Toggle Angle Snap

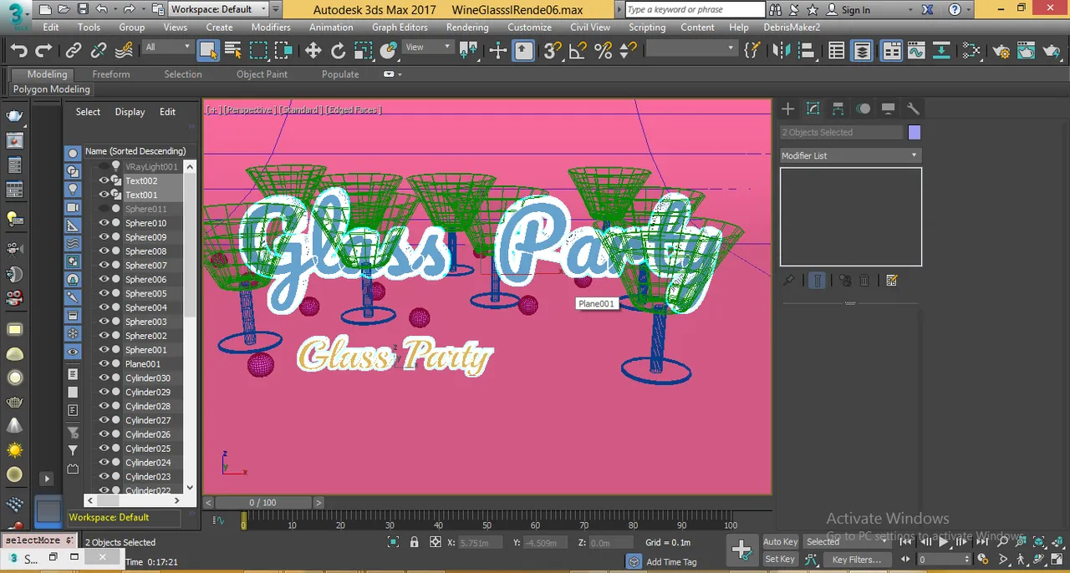click(578, 51)
